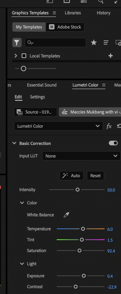The height and width of the screenshot is (294, 121).
Task: Add a new template folder icon
Action: click(x=118, y=43)
